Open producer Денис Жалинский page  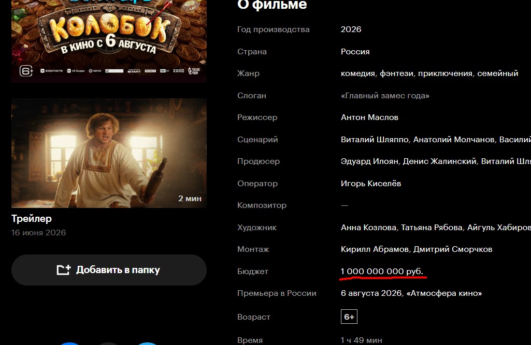coord(440,161)
